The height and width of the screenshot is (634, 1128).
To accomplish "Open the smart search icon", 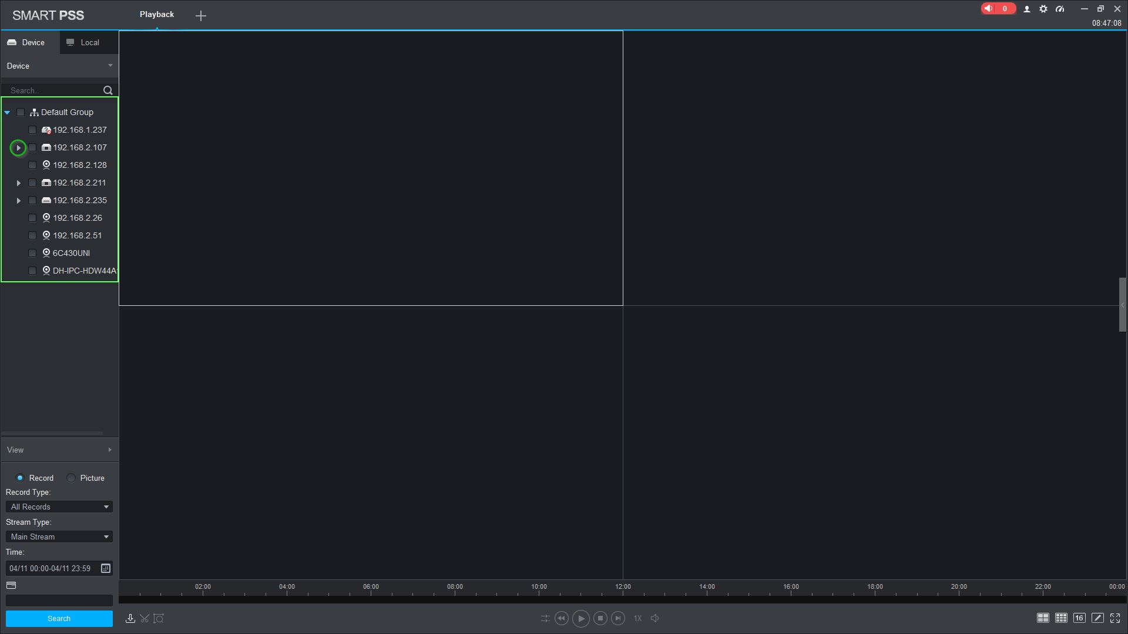I will pyautogui.click(x=159, y=618).
